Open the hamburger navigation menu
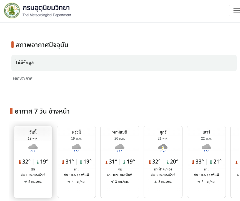This screenshot has height=201, width=240. point(236,11)
